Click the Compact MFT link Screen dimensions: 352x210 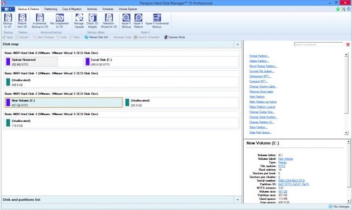pyautogui.click(x=258, y=81)
